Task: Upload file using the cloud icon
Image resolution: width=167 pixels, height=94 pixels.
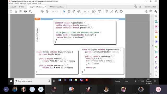Action: (x=21, y=11)
